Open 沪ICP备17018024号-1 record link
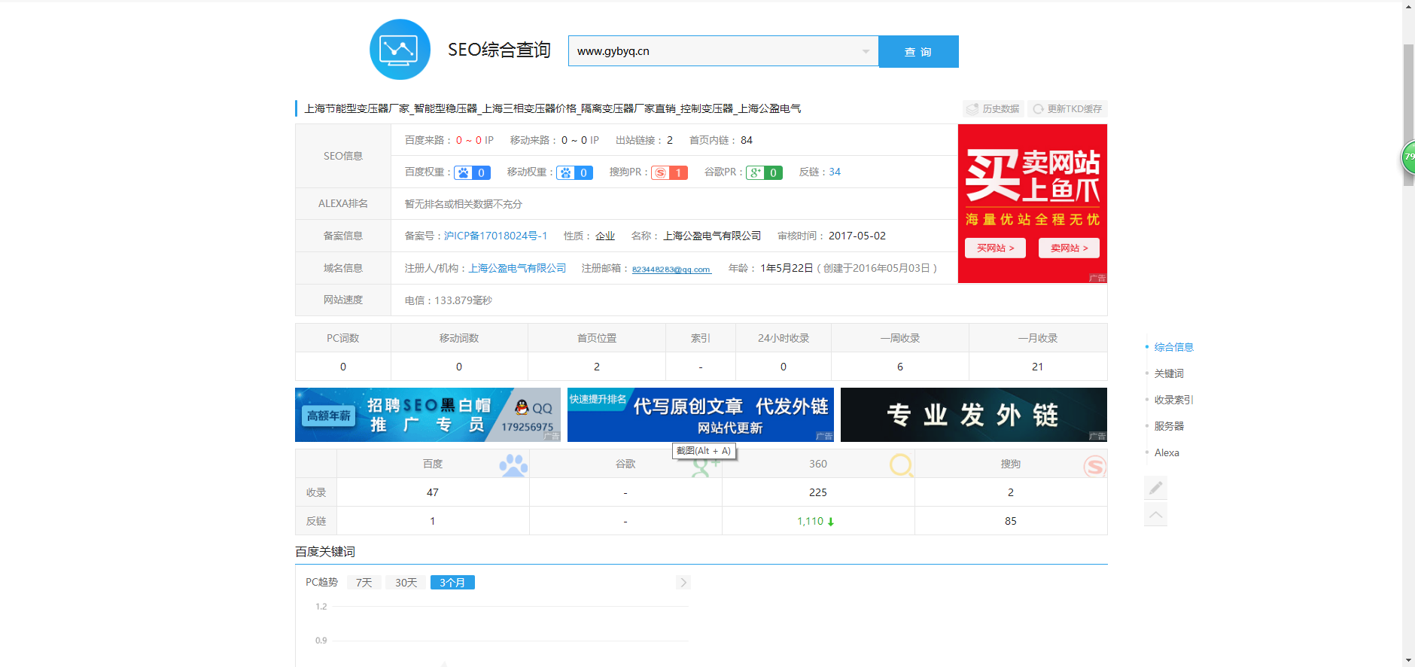This screenshot has width=1415, height=667. tap(495, 236)
